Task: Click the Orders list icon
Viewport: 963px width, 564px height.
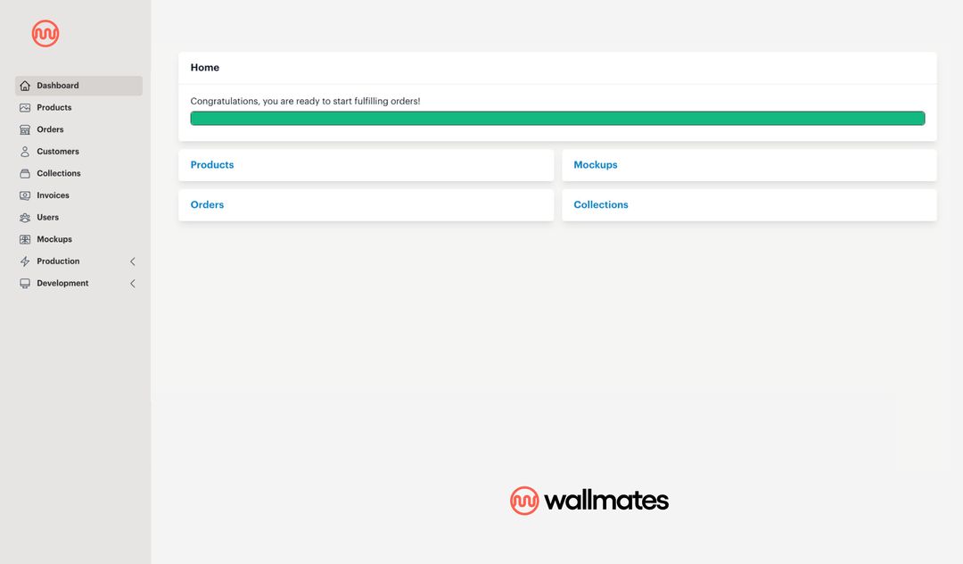Action: coord(24,129)
